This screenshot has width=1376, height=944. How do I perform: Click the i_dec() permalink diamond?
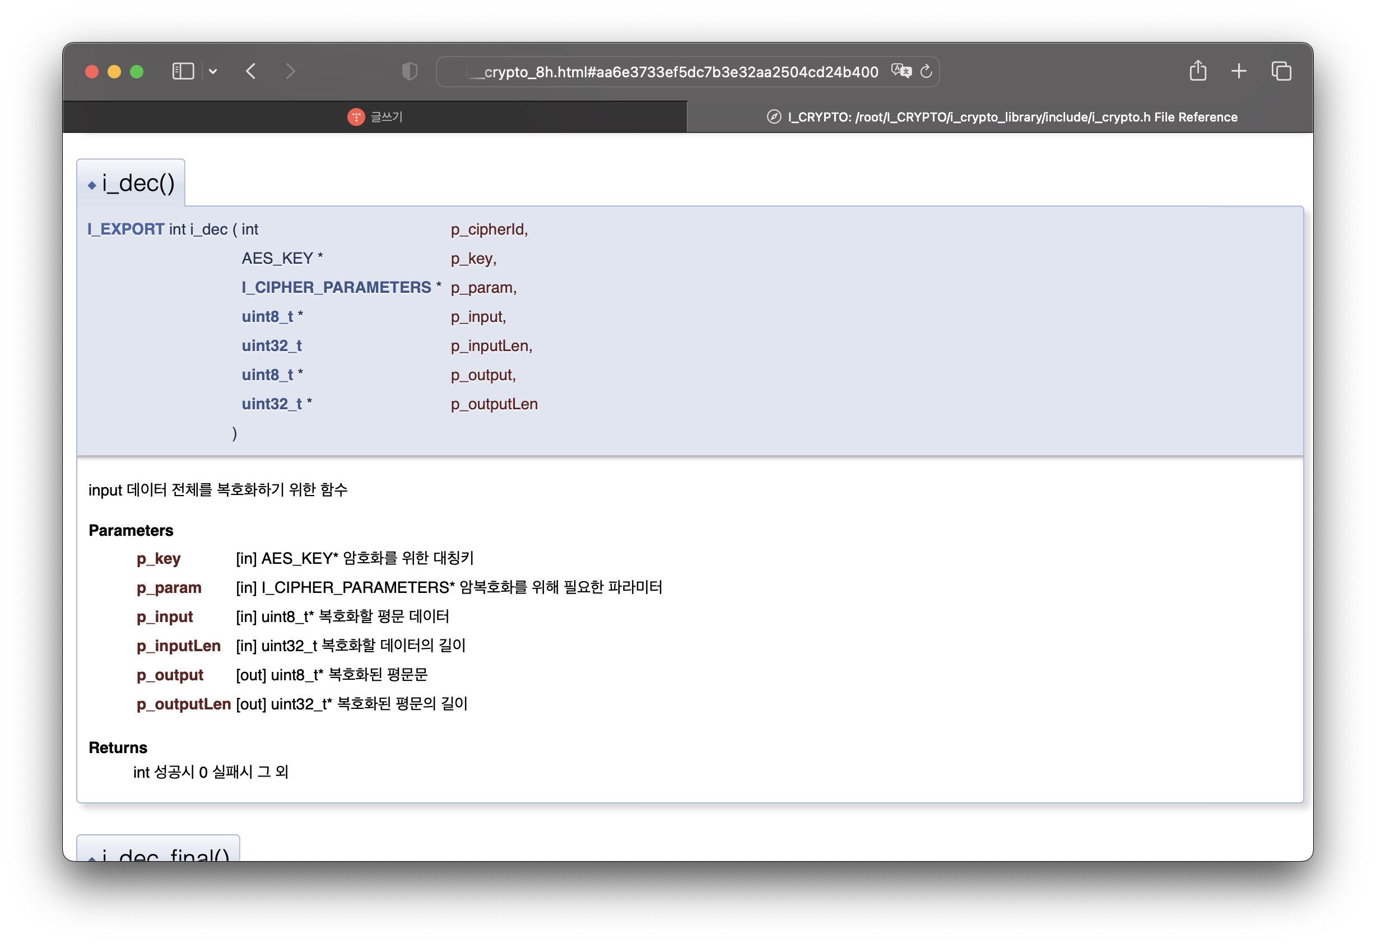click(92, 185)
